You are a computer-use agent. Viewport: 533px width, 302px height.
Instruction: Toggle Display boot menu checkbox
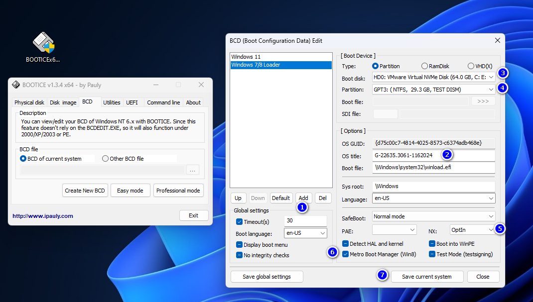tap(239, 245)
